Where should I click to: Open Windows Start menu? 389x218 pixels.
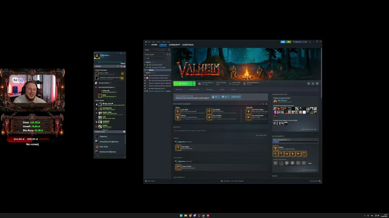point(181,216)
